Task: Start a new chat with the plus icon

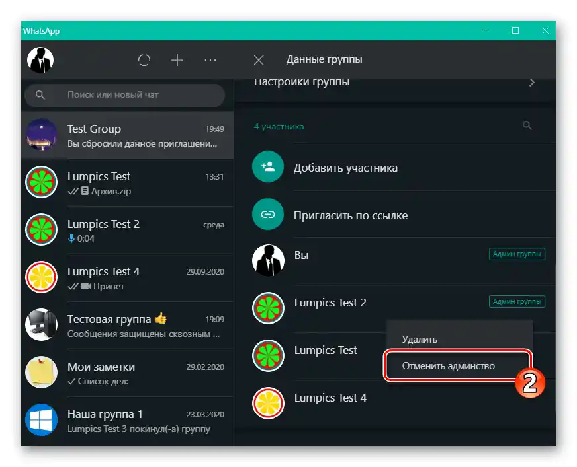Action: 177,60
